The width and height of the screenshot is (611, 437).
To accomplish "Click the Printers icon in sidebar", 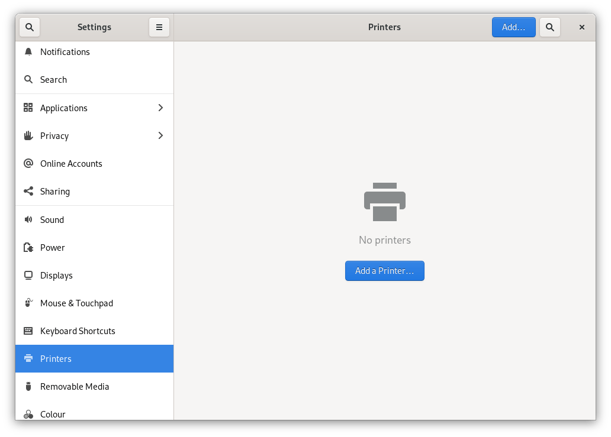I will point(28,358).
